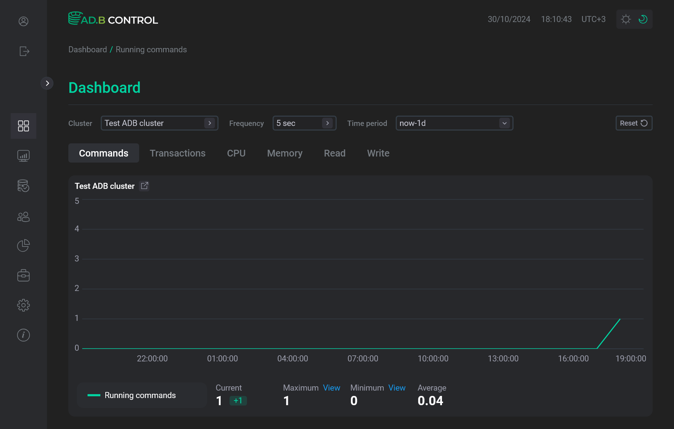Screen dimensions: 674x429
Task: Open the Frequency dropdown showing 5 sec
Action: click(x=305, y=123)
